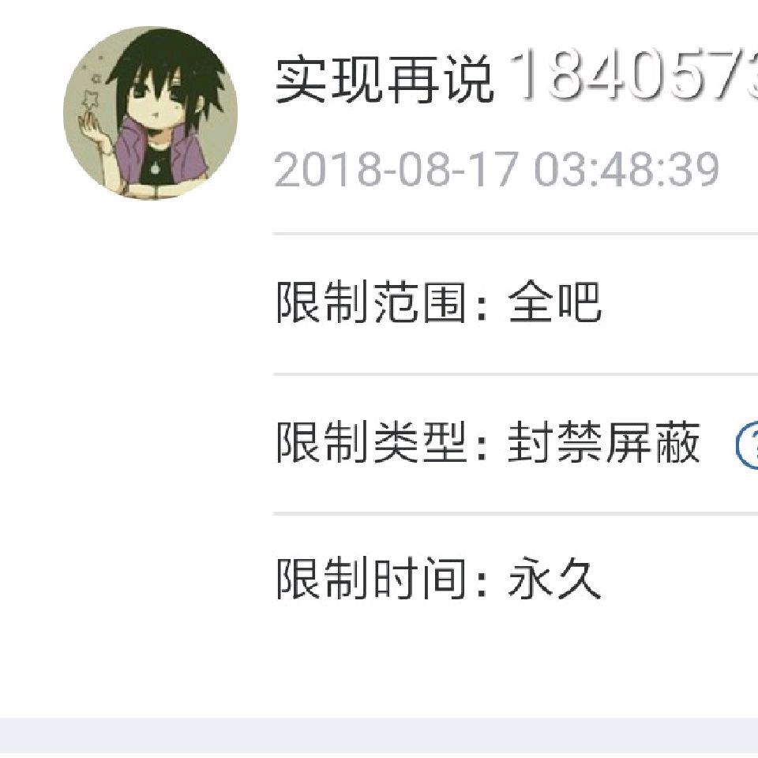758x758 pixels.
Task: Click the divider line below 限制范围 row
Action: [x=516, y=374]
